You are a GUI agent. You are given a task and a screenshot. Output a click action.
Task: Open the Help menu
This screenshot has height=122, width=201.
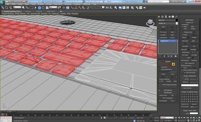click(x=94, y=4)
